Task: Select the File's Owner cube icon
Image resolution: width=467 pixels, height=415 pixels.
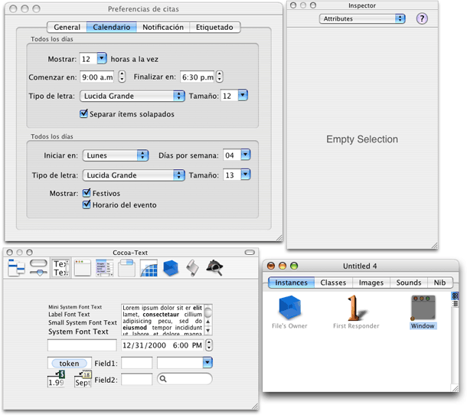Action: click(x=289, y=307)
